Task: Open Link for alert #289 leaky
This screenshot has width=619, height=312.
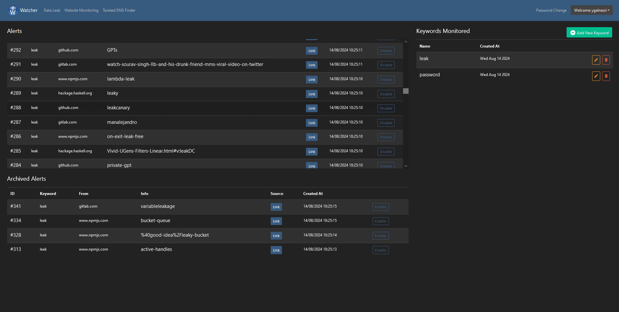Action: (312, 94)
